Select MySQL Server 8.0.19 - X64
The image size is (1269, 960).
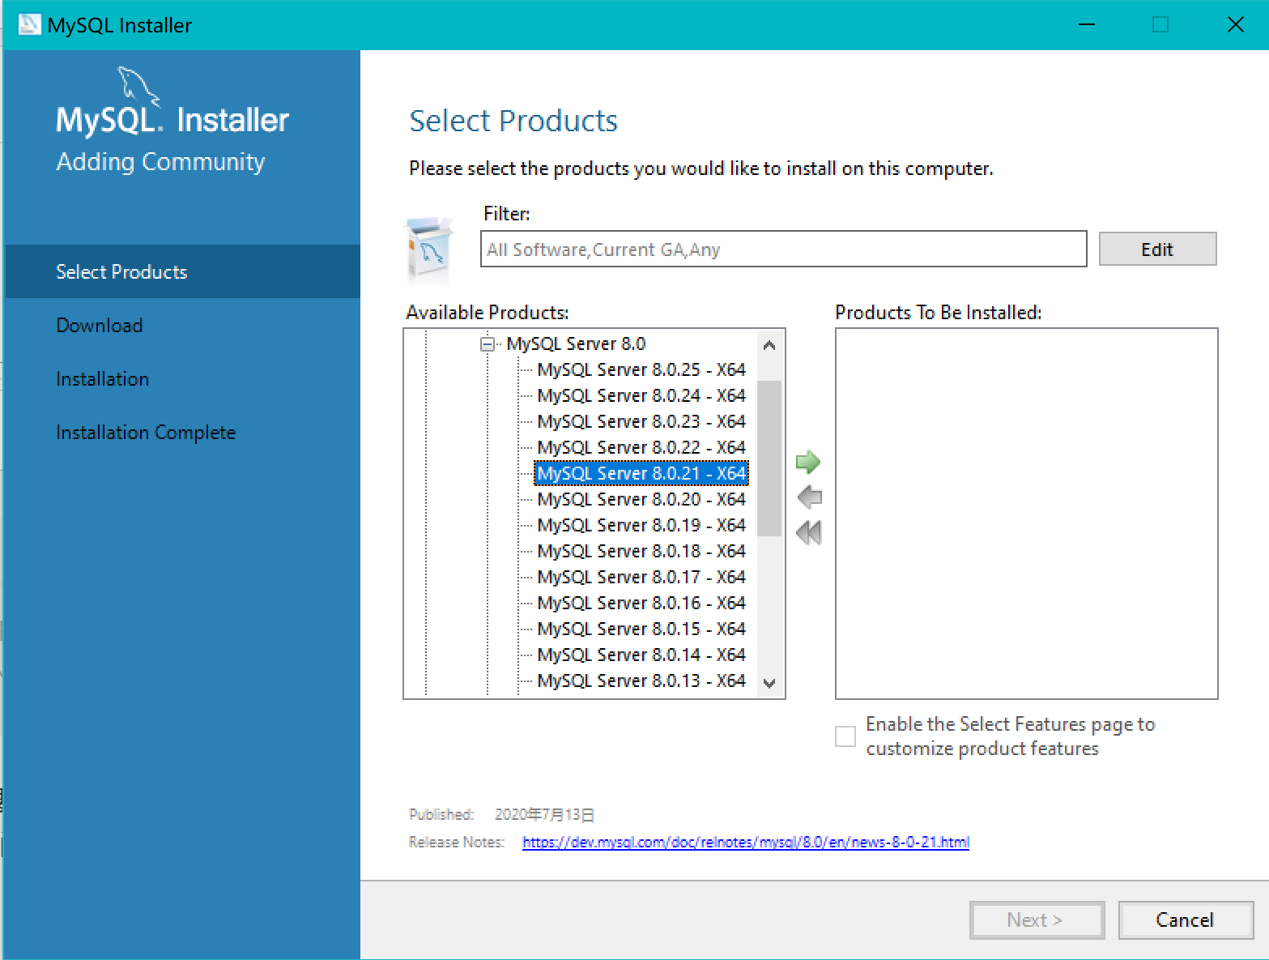(641, 525)
